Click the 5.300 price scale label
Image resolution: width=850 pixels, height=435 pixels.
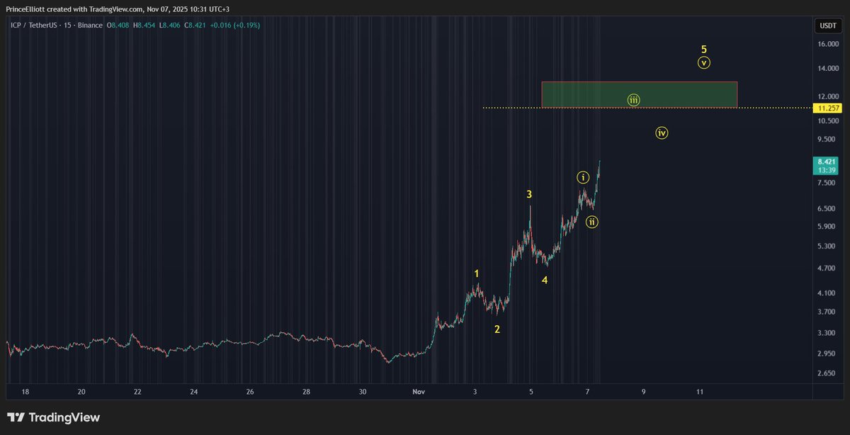tap(827, 247)
